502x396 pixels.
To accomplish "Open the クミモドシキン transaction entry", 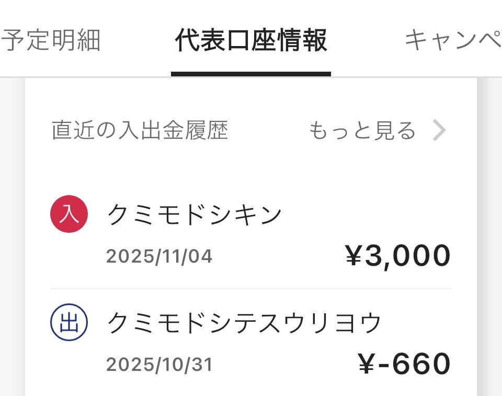I will tap(195, 215).
